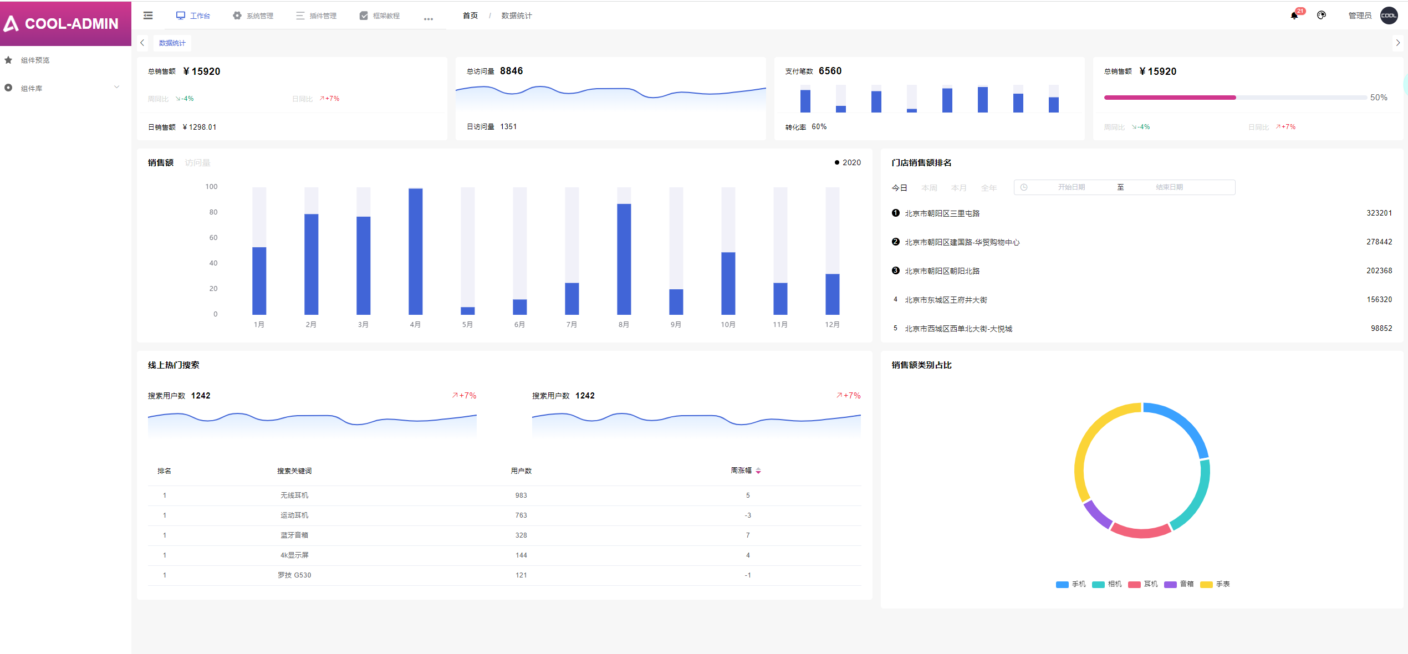Click the clock icon in the date range picker
The image size is (1408, 654).
click(1024, 187)
